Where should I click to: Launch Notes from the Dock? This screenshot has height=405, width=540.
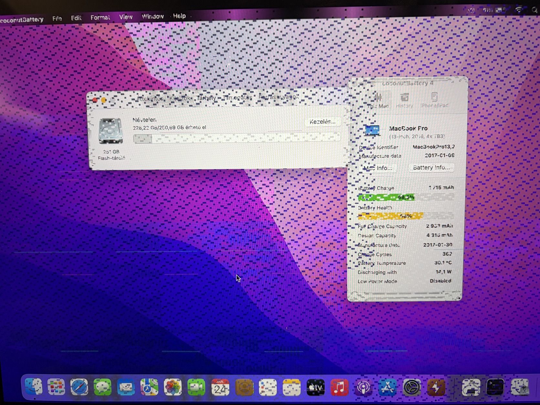292,387
